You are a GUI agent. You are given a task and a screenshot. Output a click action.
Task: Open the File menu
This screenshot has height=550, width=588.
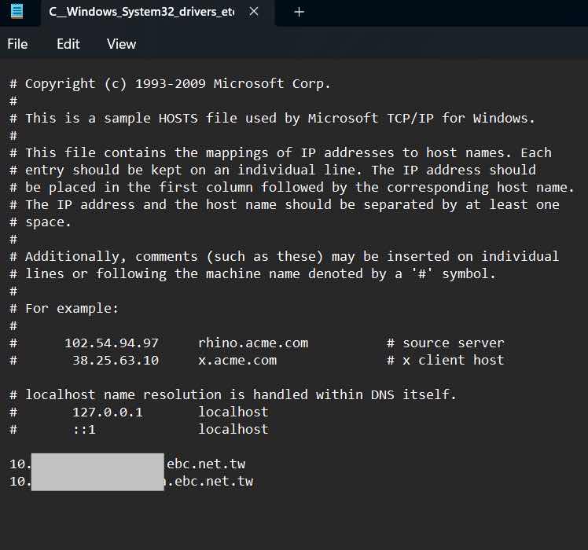tap(17, 44)
